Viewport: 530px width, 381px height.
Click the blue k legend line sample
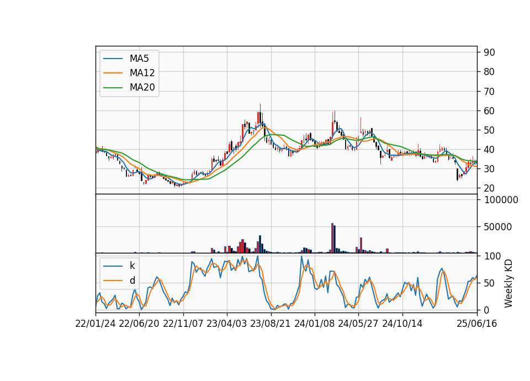(113, 266)
